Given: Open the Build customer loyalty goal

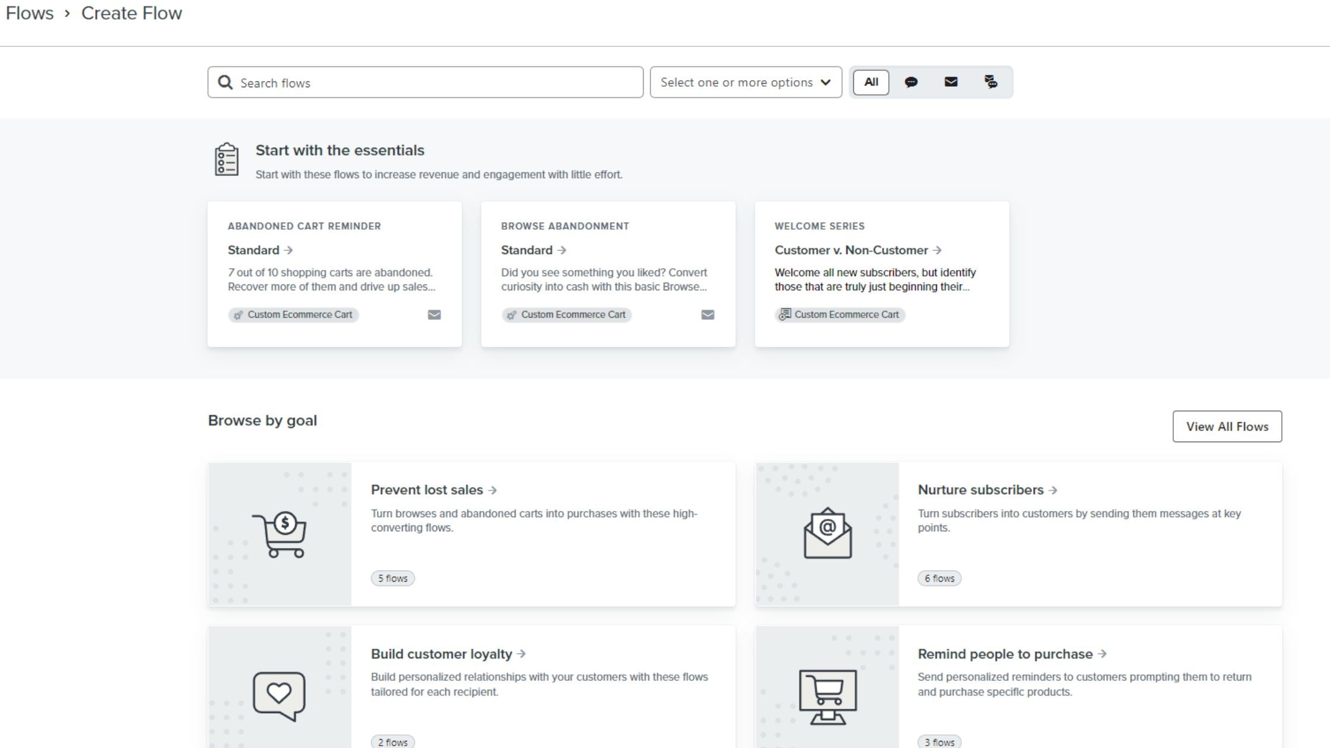Looking at the screenshot, I should click(x=448, y=654).
